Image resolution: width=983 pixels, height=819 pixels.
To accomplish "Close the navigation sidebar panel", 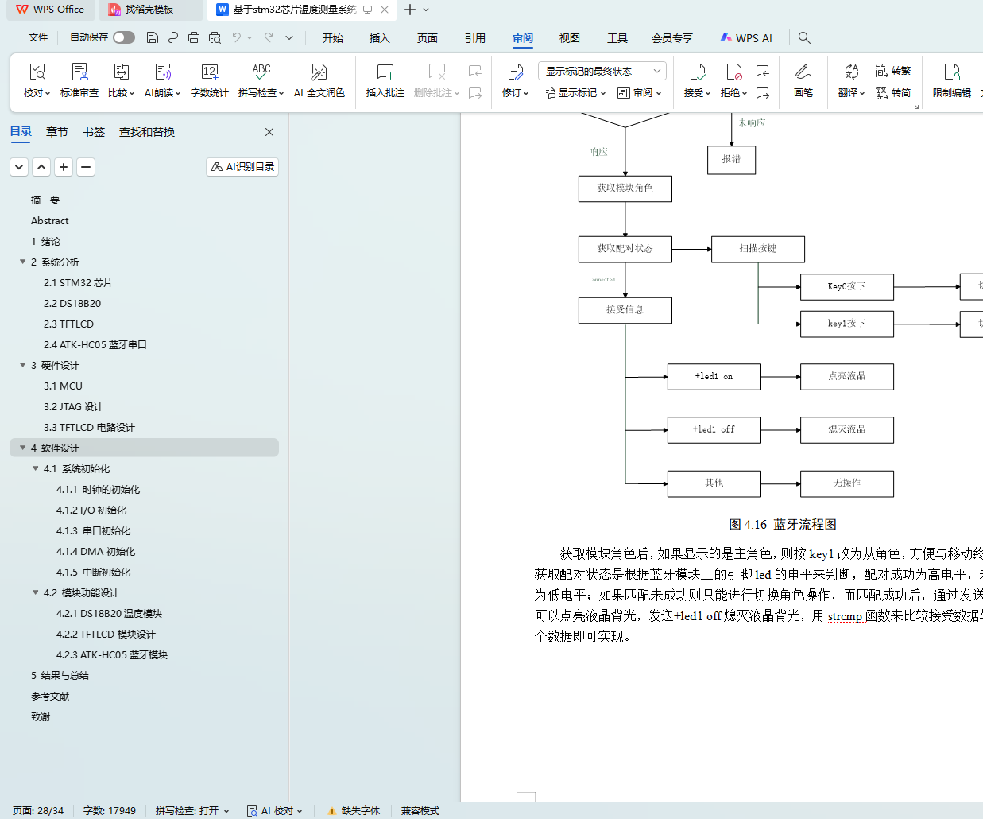I will 269,132.
